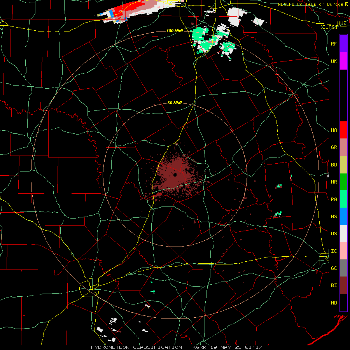Click the HA red legend swatch
350x350 pixels.
343,130
